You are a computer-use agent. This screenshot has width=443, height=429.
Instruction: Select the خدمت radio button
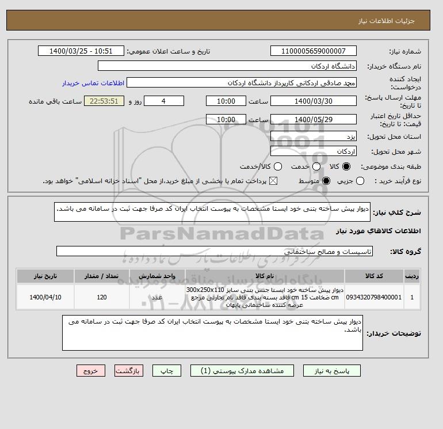pos(316,166)
